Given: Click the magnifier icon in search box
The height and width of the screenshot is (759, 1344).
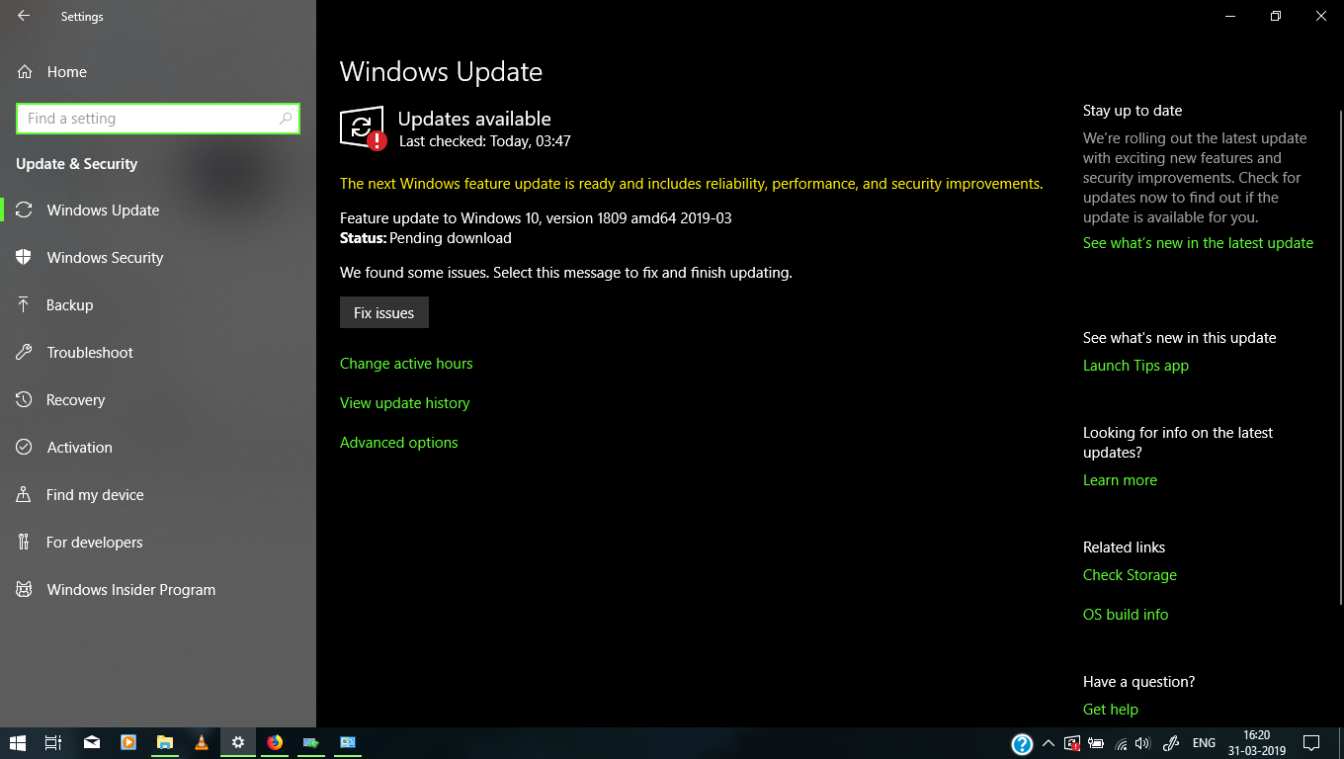Looking at the screenshot, I should (x=286, y=119).
